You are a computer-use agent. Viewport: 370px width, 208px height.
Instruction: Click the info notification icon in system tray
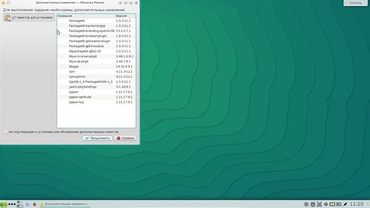point(306,204)
